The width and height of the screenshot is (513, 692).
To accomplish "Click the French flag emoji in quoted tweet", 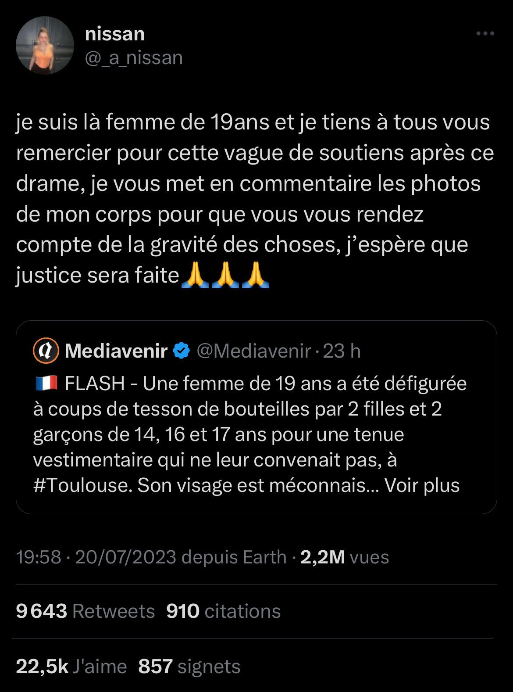I will point(46,384).
